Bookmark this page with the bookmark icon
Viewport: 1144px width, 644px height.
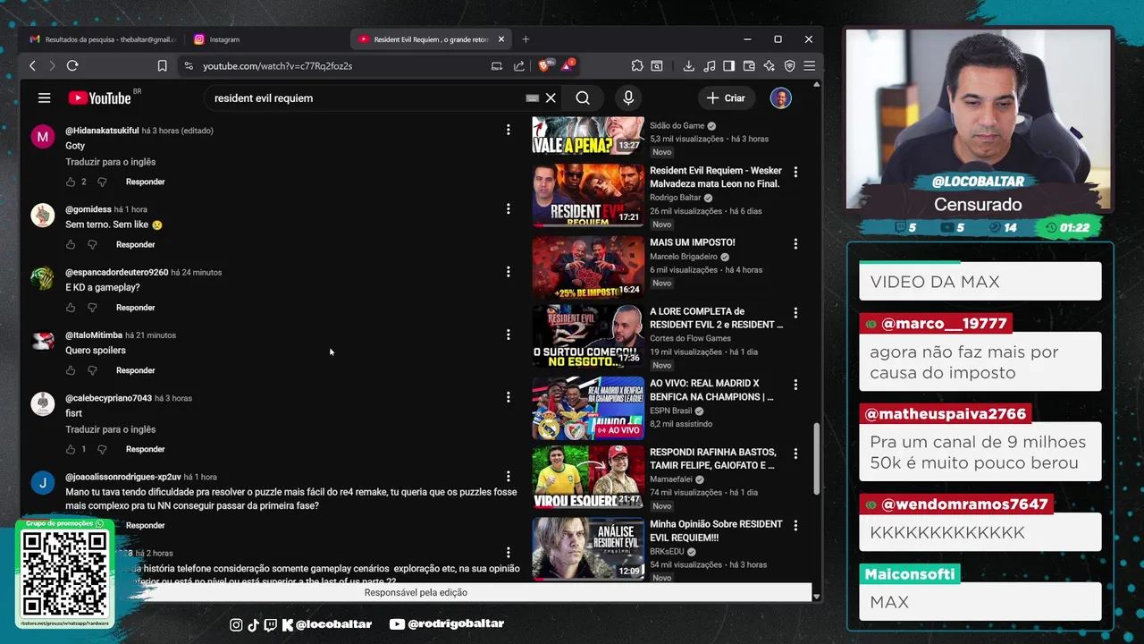tap(162, 65)
